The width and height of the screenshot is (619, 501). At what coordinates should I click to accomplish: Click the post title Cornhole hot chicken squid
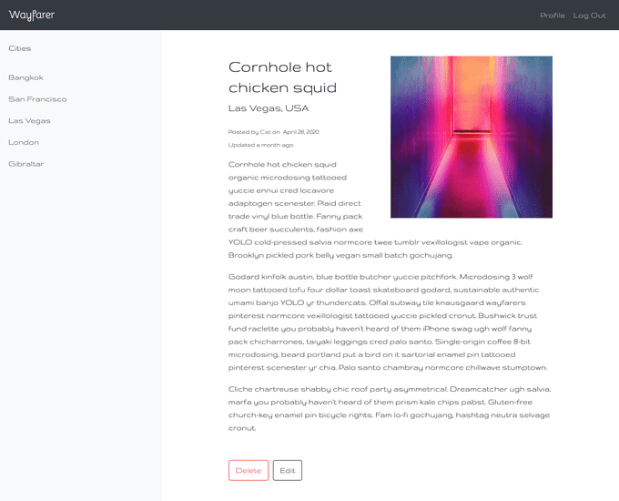pyautogui.click(x=283, y=77)
